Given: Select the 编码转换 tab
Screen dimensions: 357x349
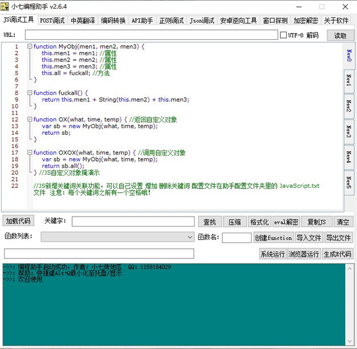Looking at the screenshot, I should [113, 20].
